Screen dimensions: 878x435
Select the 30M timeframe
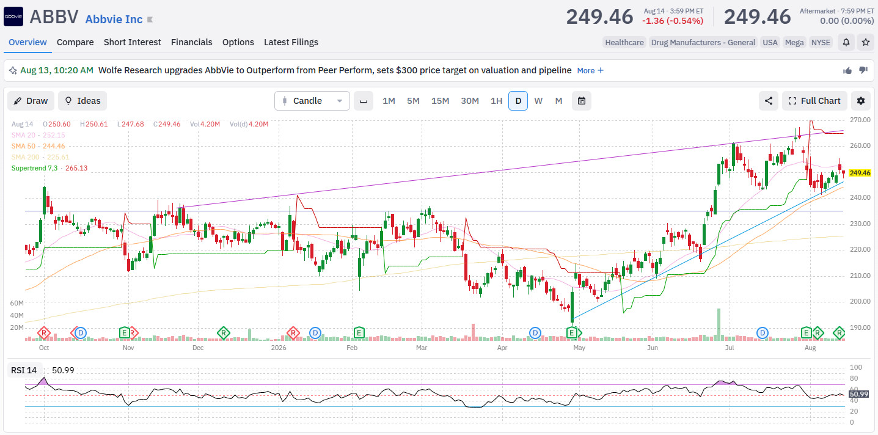pyautogui.click(x=470, y=101)
